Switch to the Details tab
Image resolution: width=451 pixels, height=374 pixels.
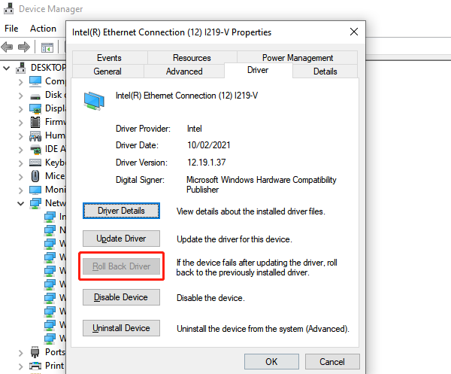pyautogui.click(x=325, y=71)
